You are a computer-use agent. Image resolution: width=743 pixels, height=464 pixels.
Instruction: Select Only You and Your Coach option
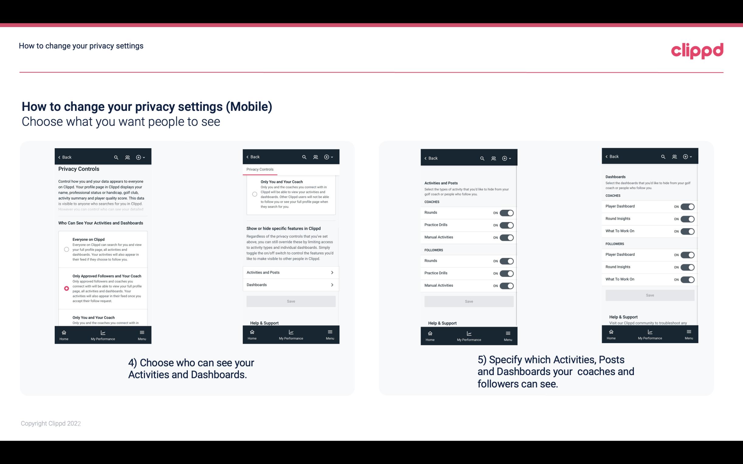point(65,319)
